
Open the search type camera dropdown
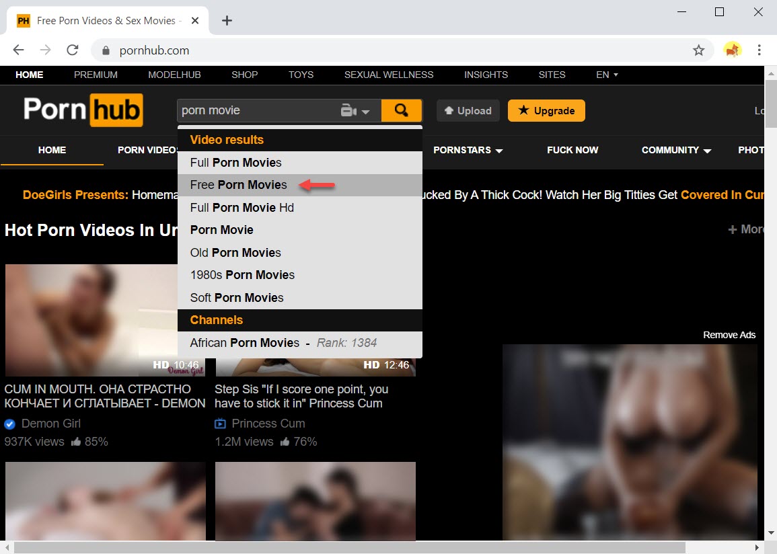click(x=355, y=111)
